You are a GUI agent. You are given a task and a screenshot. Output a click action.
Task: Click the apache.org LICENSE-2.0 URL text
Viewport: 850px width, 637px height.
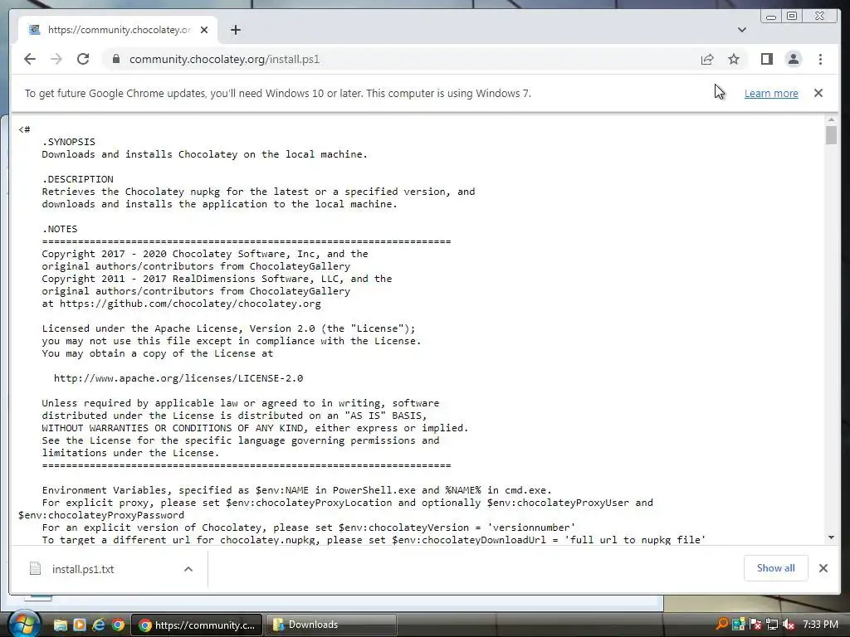[x=178, y=378]
